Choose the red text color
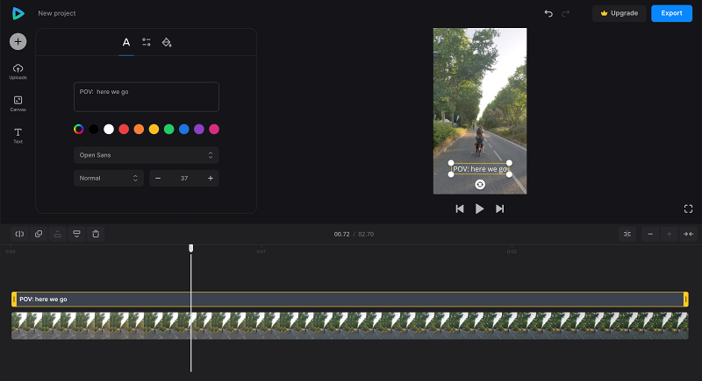The width and height of the screenshot is (702, 381). (x=124, y=129)
